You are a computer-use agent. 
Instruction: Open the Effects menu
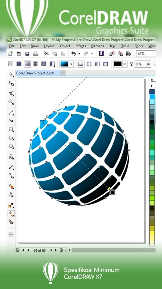pyautogui.click(x=81, y=46)
